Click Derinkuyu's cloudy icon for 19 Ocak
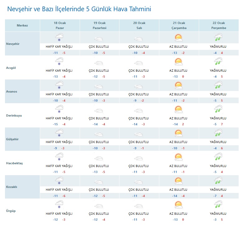 (99, 110)
